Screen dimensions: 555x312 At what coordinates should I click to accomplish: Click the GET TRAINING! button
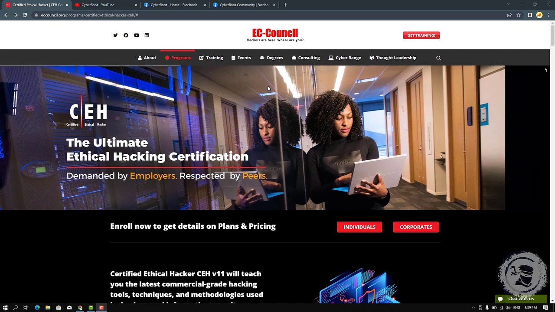[421, 35]
